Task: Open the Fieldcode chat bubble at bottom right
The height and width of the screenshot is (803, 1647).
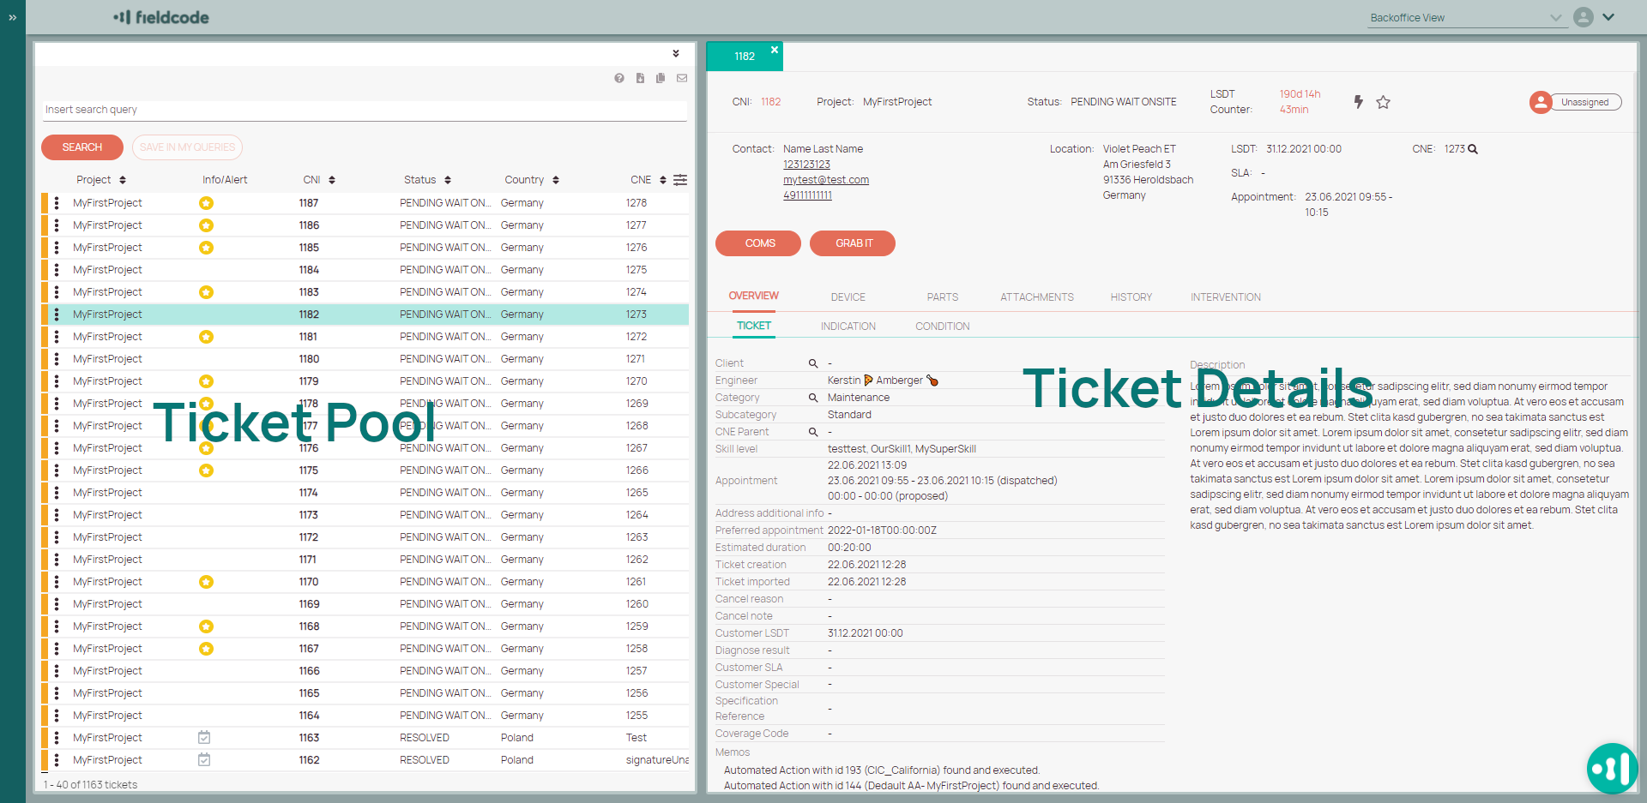Action: tap(1613, 769)
